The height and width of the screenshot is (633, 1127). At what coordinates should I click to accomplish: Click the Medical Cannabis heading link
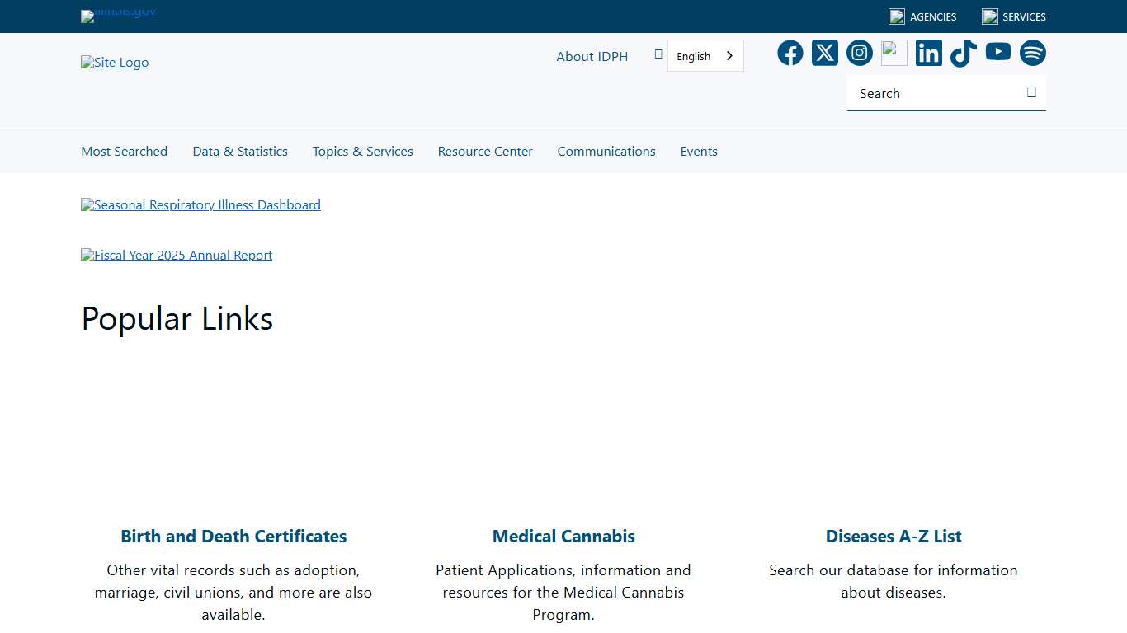pos(563,536)
